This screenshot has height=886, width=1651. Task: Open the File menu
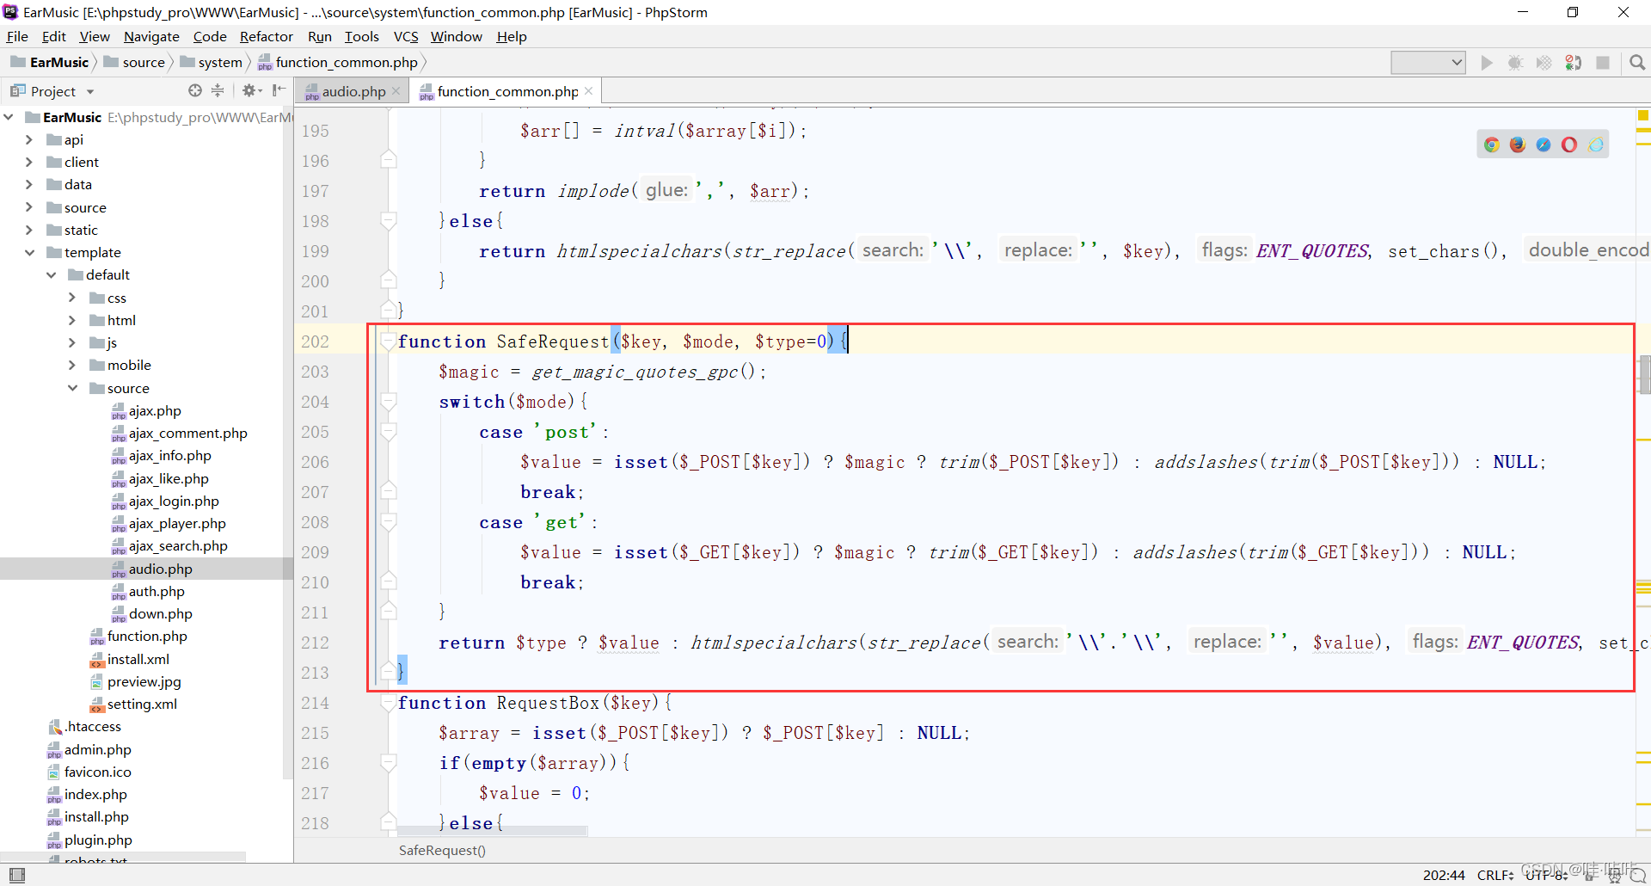[17, 36]
